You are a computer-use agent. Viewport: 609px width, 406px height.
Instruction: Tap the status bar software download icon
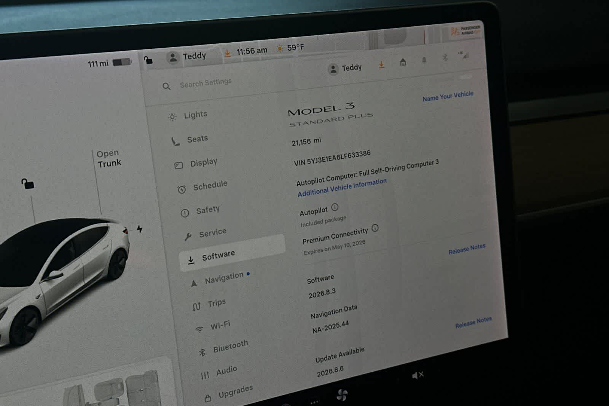coord(227,53)
